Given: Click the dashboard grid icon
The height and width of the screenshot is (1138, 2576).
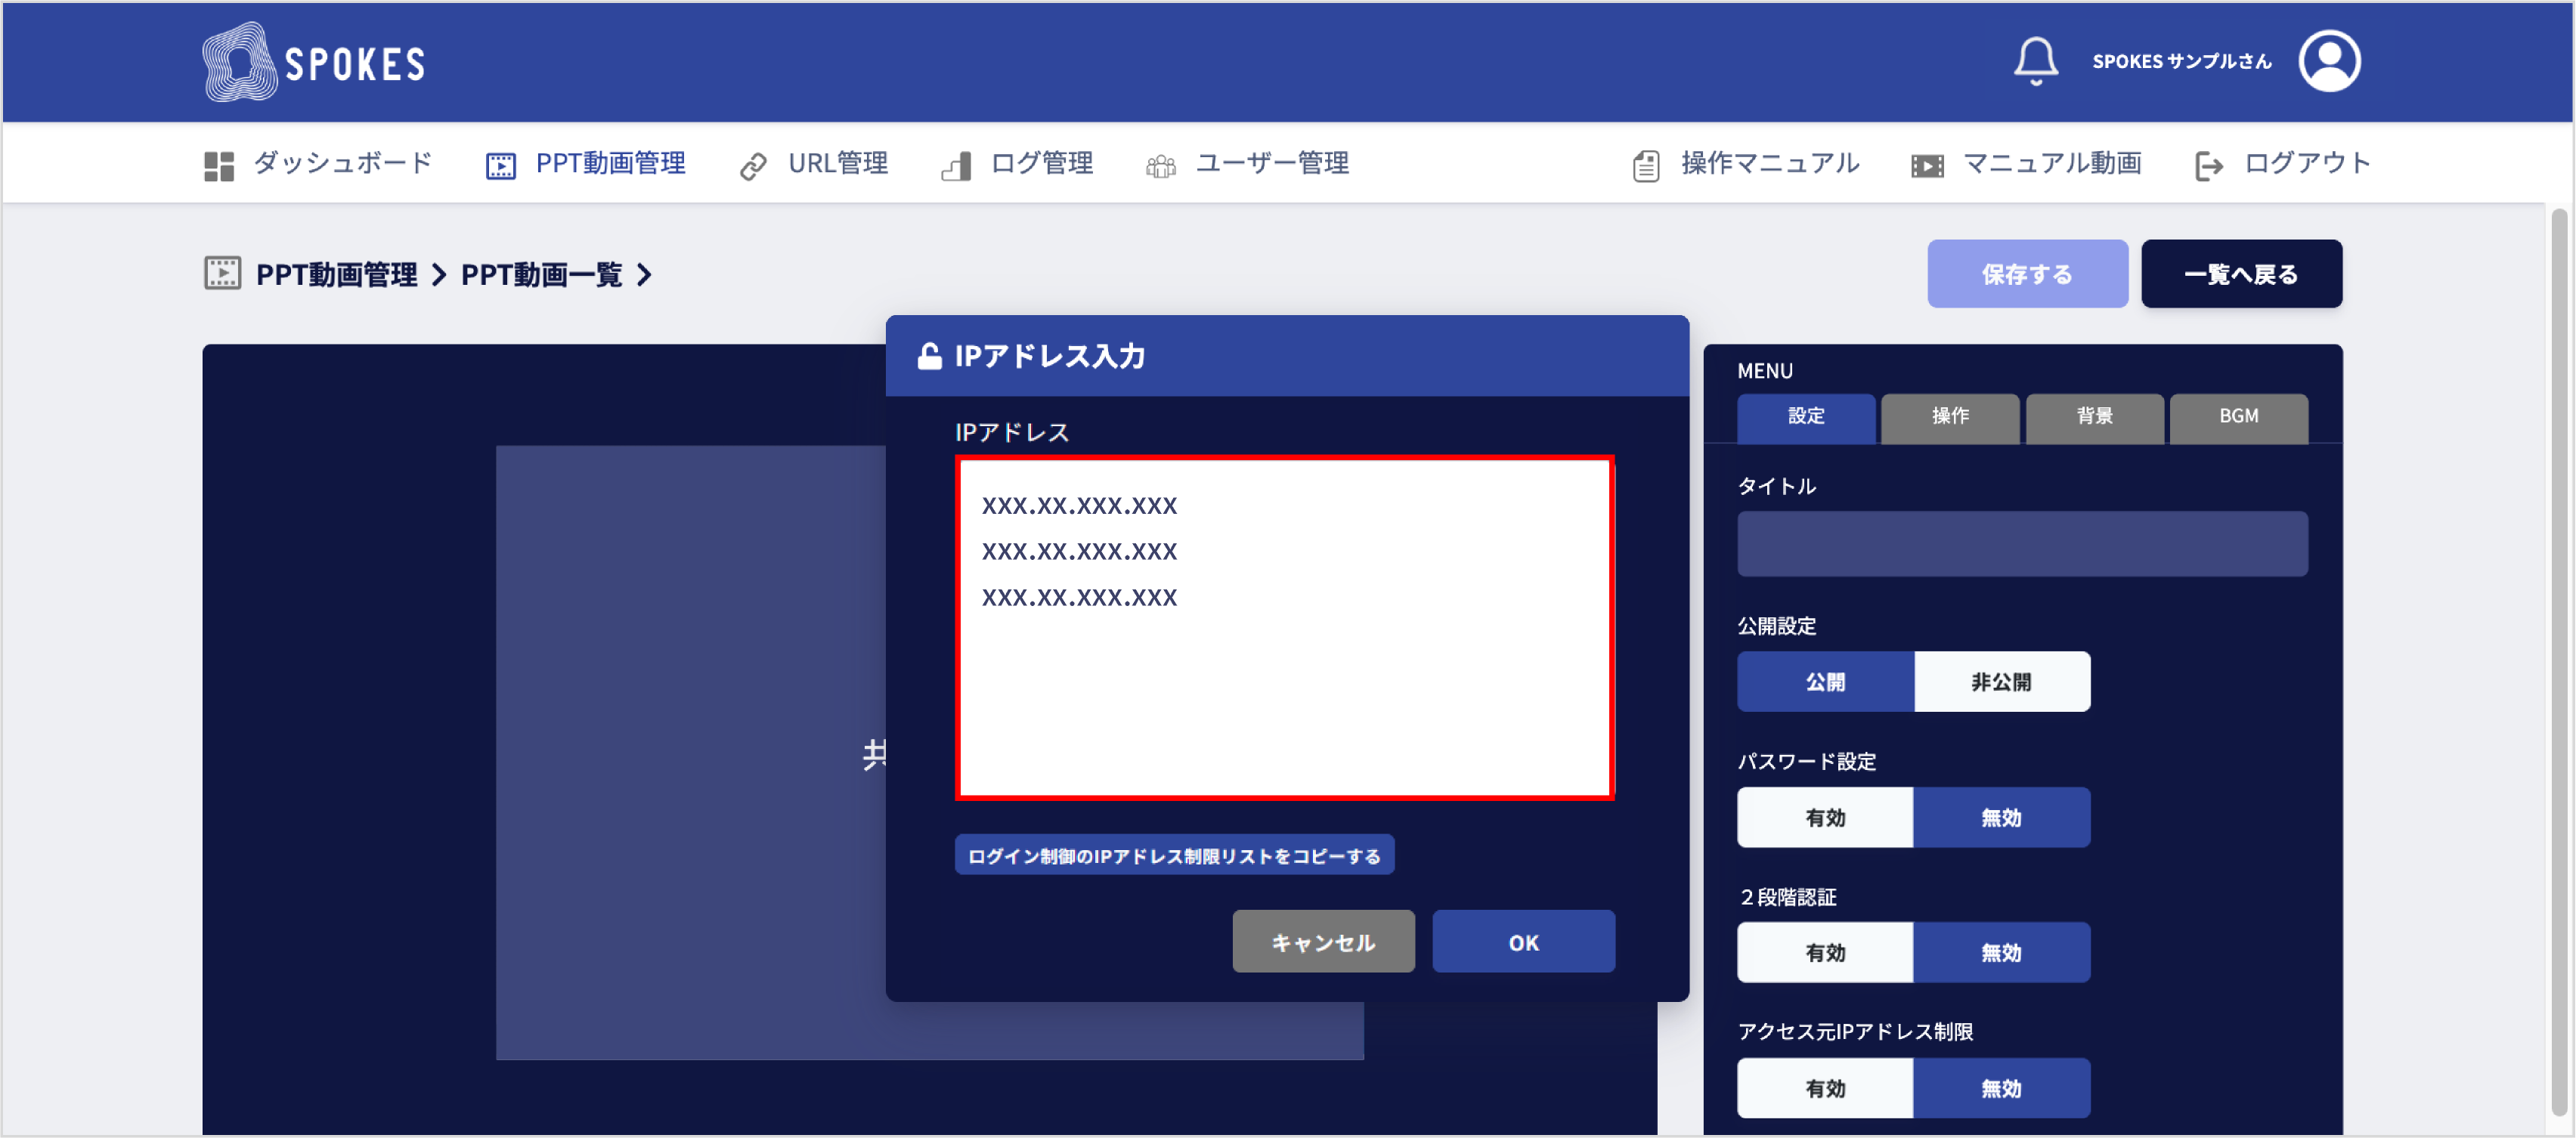Looking at the screenshot, I should click(x=219, y=166).
